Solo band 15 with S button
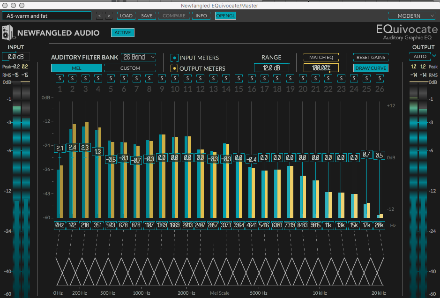The image size is (440, 298). pyautogui.click(x=239, y=79)
